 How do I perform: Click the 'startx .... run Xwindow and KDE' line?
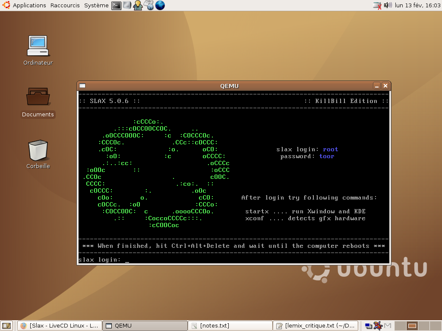click(x=305, y=211)
